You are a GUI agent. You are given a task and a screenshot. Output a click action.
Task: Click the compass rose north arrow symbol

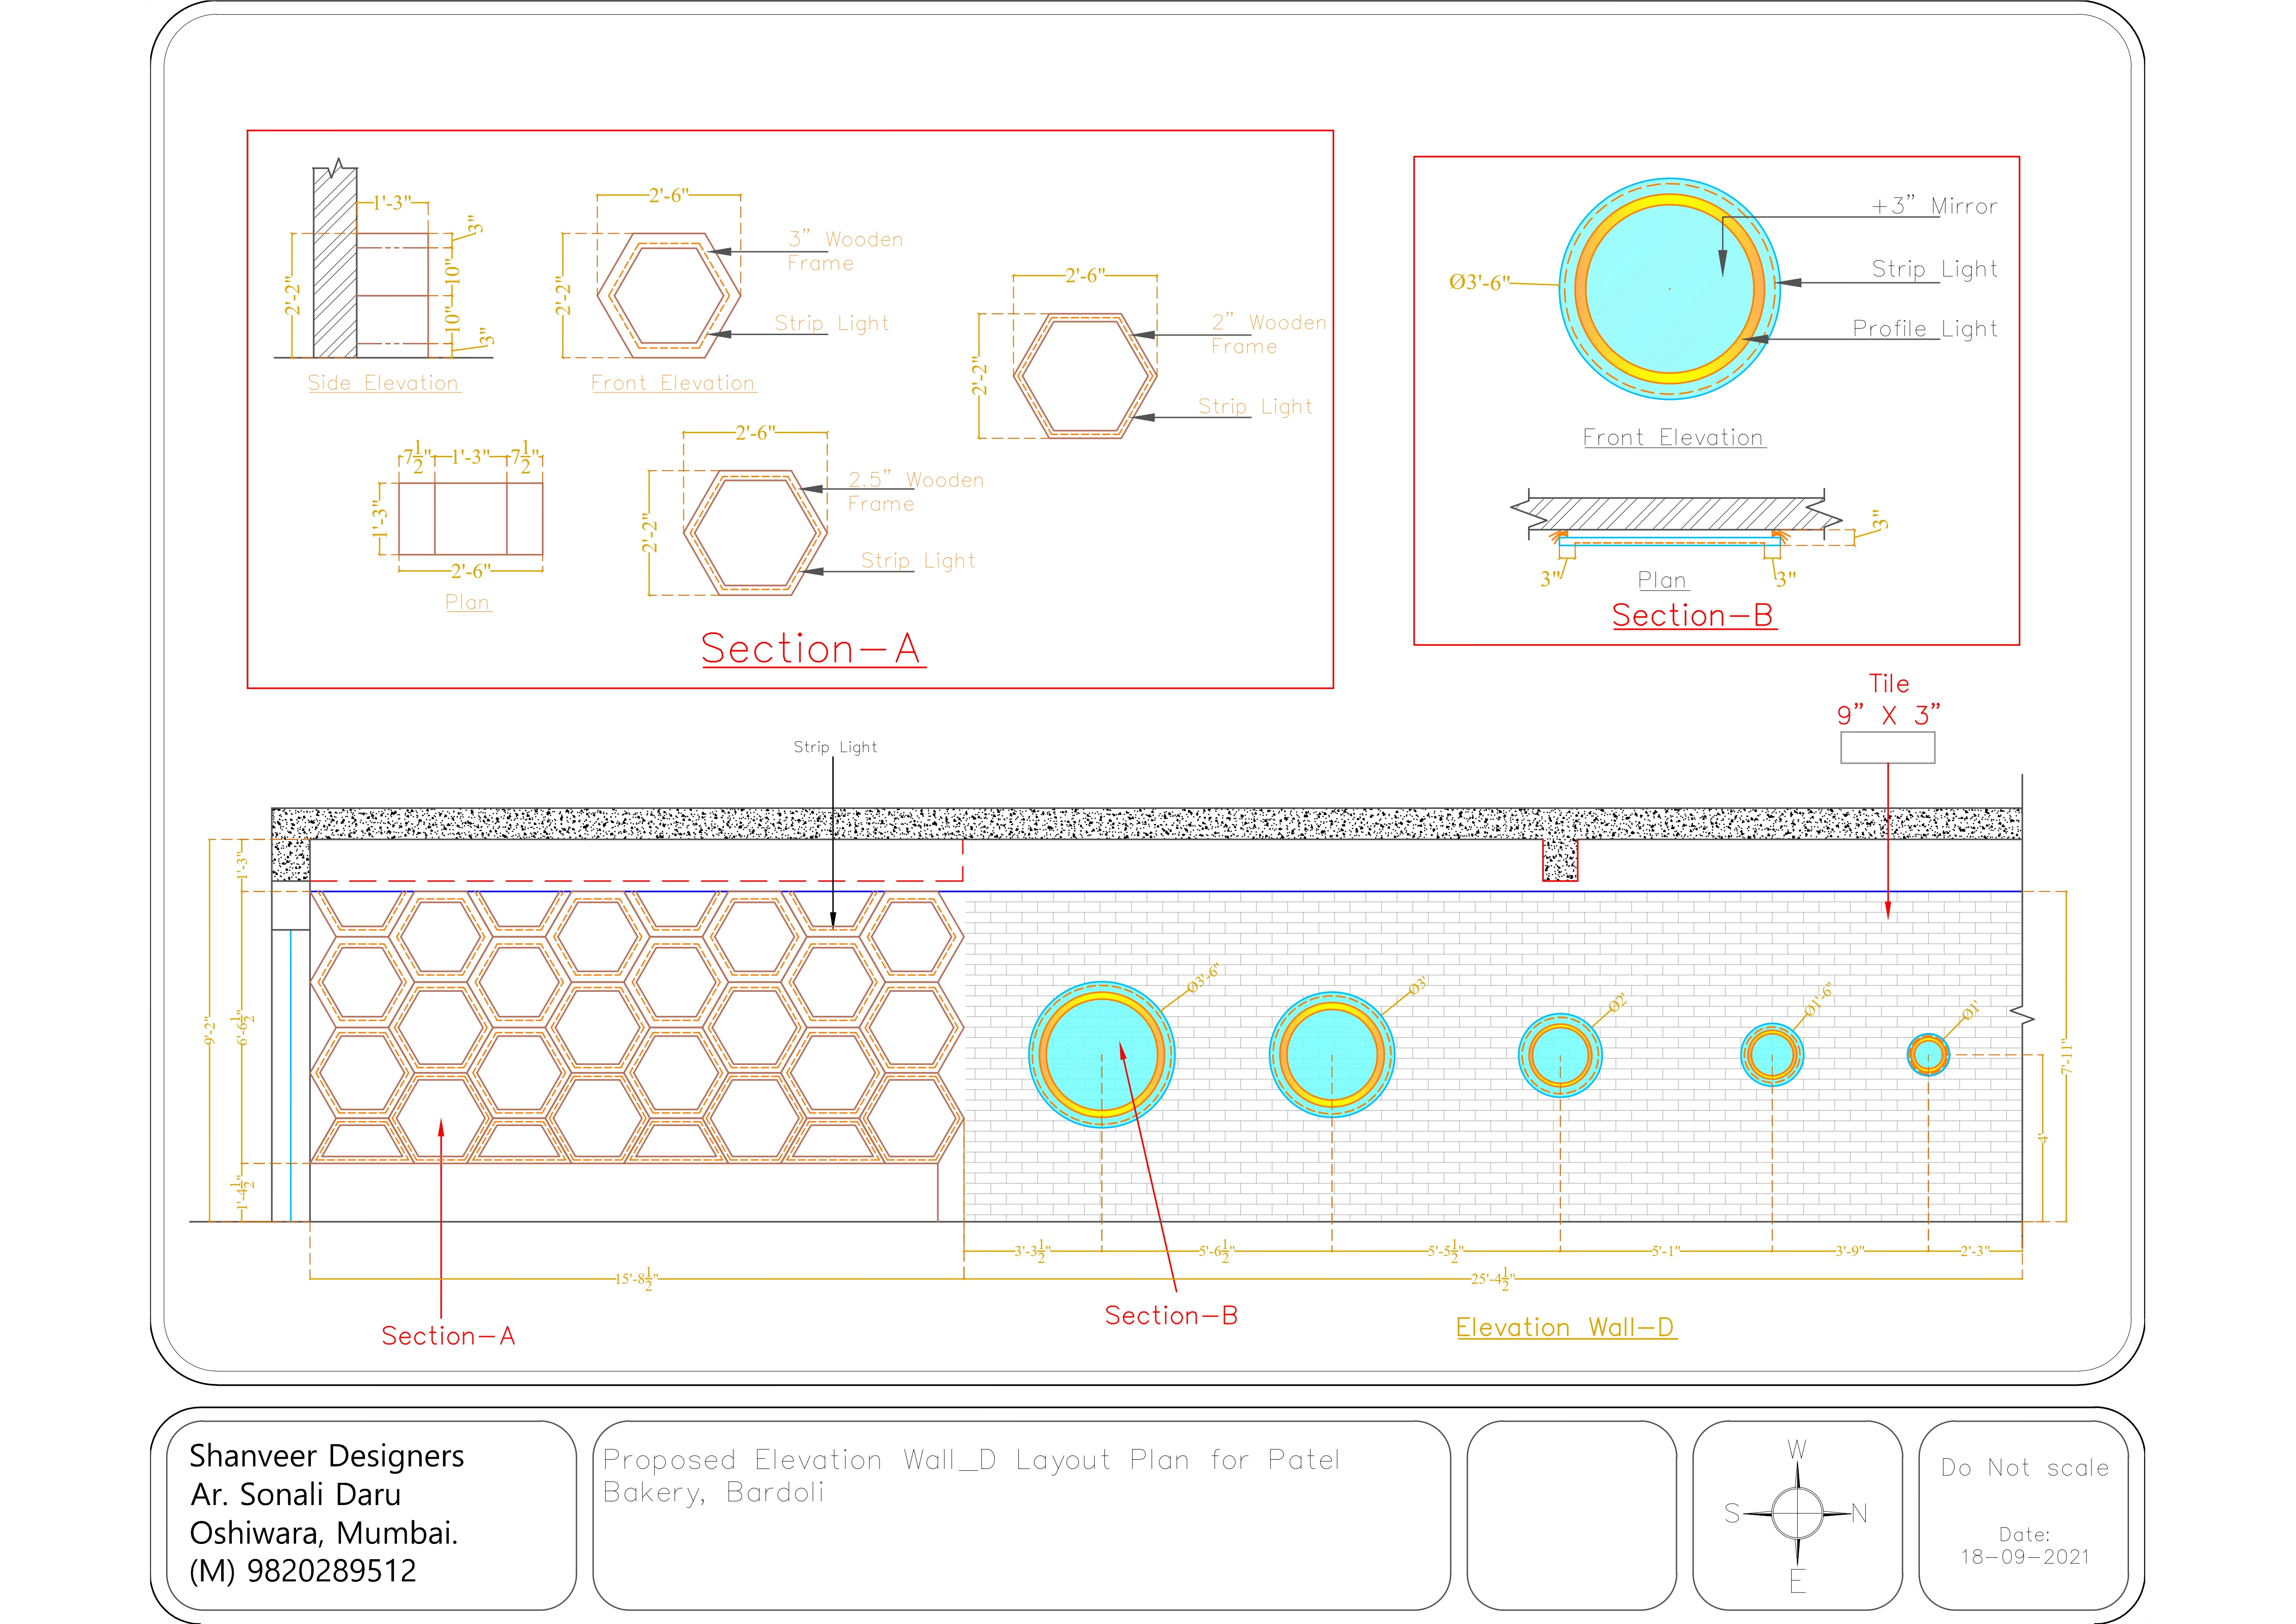(x=1797, y=1513)
